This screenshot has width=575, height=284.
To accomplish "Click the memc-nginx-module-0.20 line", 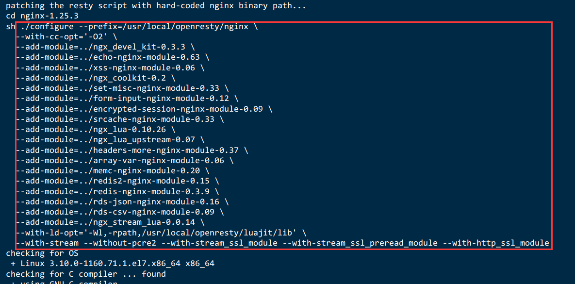I will click(113, 170).
